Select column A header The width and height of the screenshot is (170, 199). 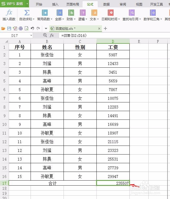pyautogui.click(x=20, y=41)
